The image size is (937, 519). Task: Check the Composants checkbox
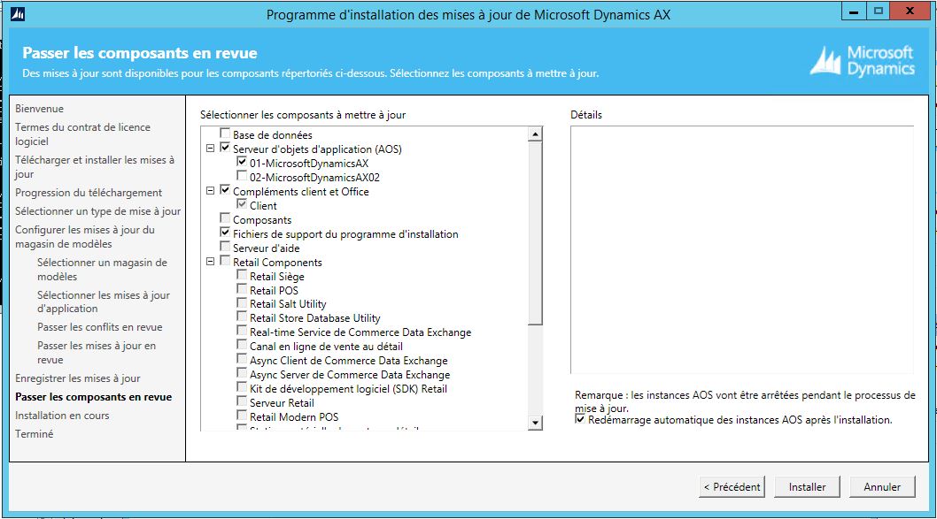[225, 218]
